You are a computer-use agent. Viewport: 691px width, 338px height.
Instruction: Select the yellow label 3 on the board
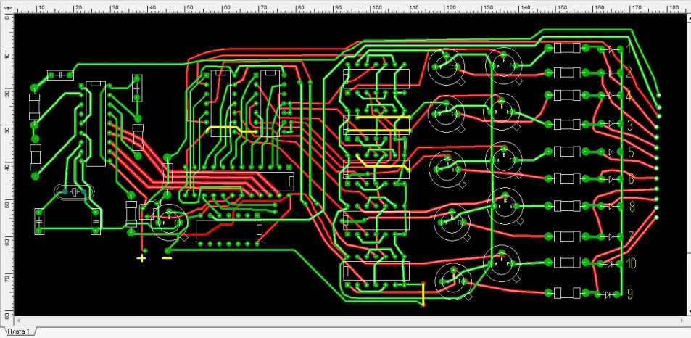[x=630, y=125]
